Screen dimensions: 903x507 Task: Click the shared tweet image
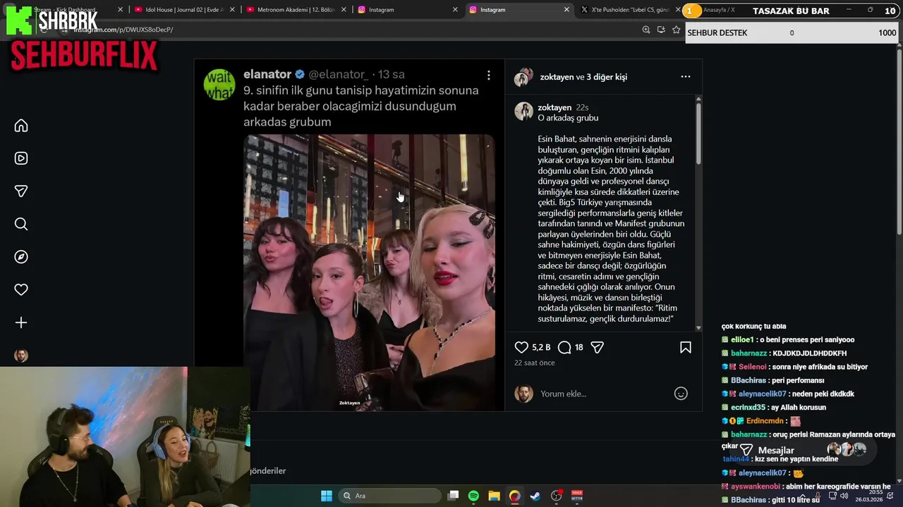click(x=369, y=273)
